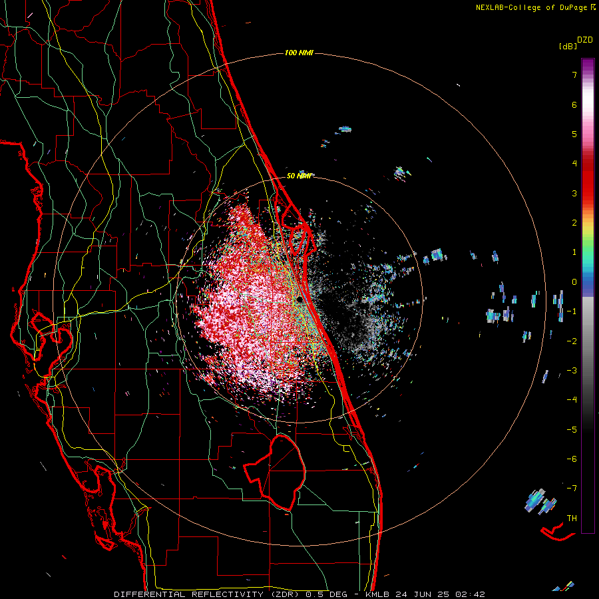Click the black radar site dot at center
The image size is (599, 599).
[x=299, y=299]
